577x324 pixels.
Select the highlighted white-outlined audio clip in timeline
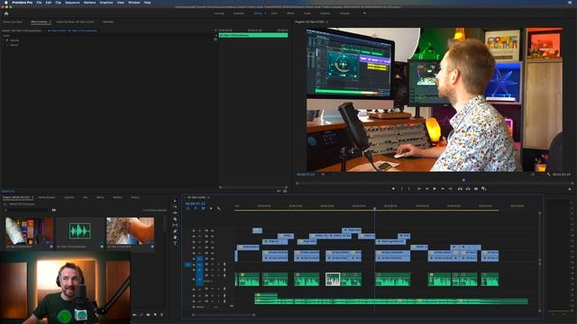click(333, 279)
